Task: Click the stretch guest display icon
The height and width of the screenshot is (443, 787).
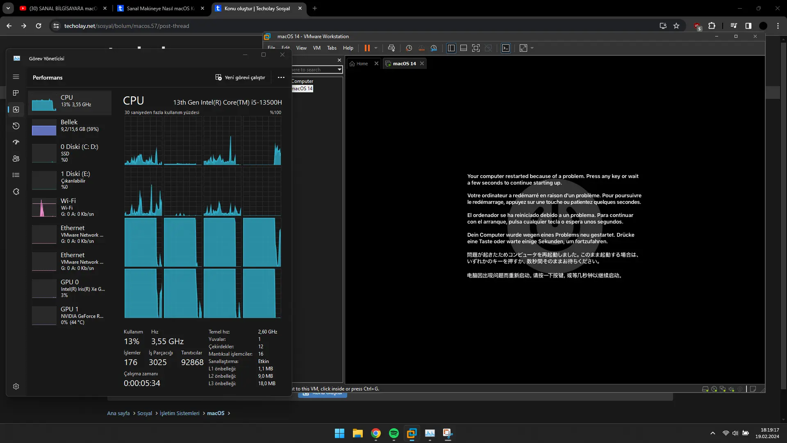Action: 523,48
